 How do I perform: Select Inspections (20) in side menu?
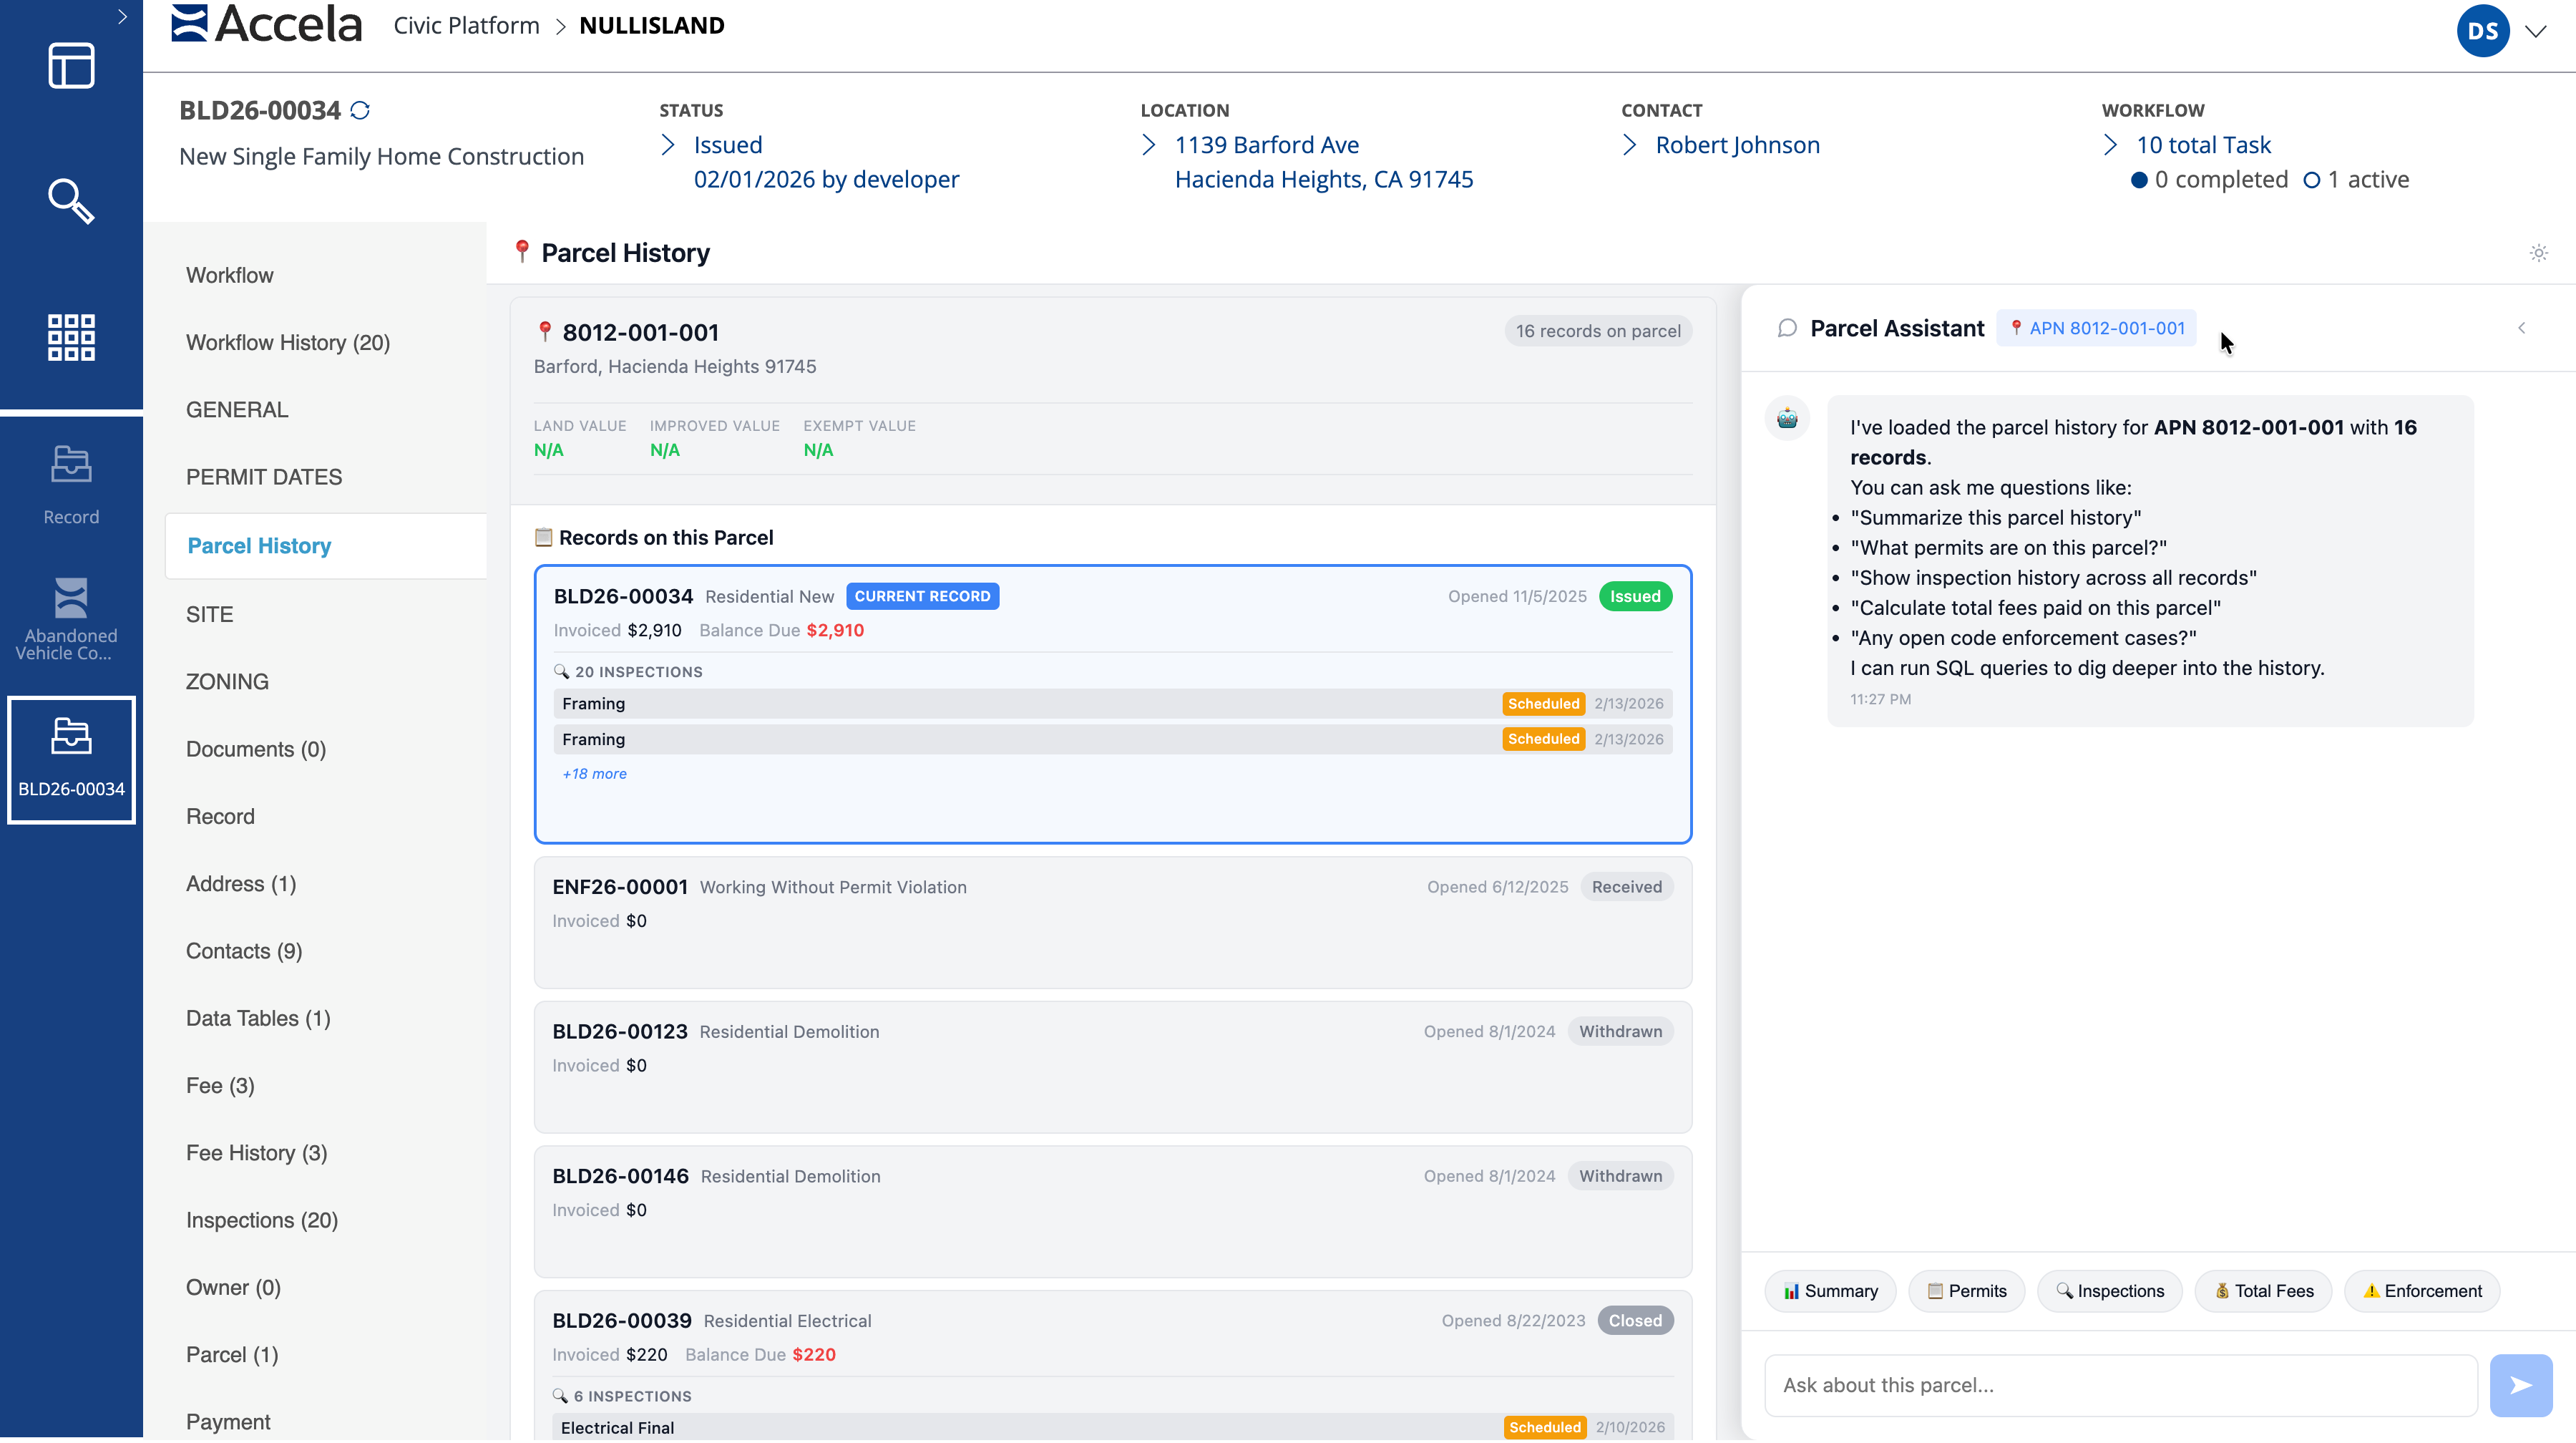point(262,1221)
